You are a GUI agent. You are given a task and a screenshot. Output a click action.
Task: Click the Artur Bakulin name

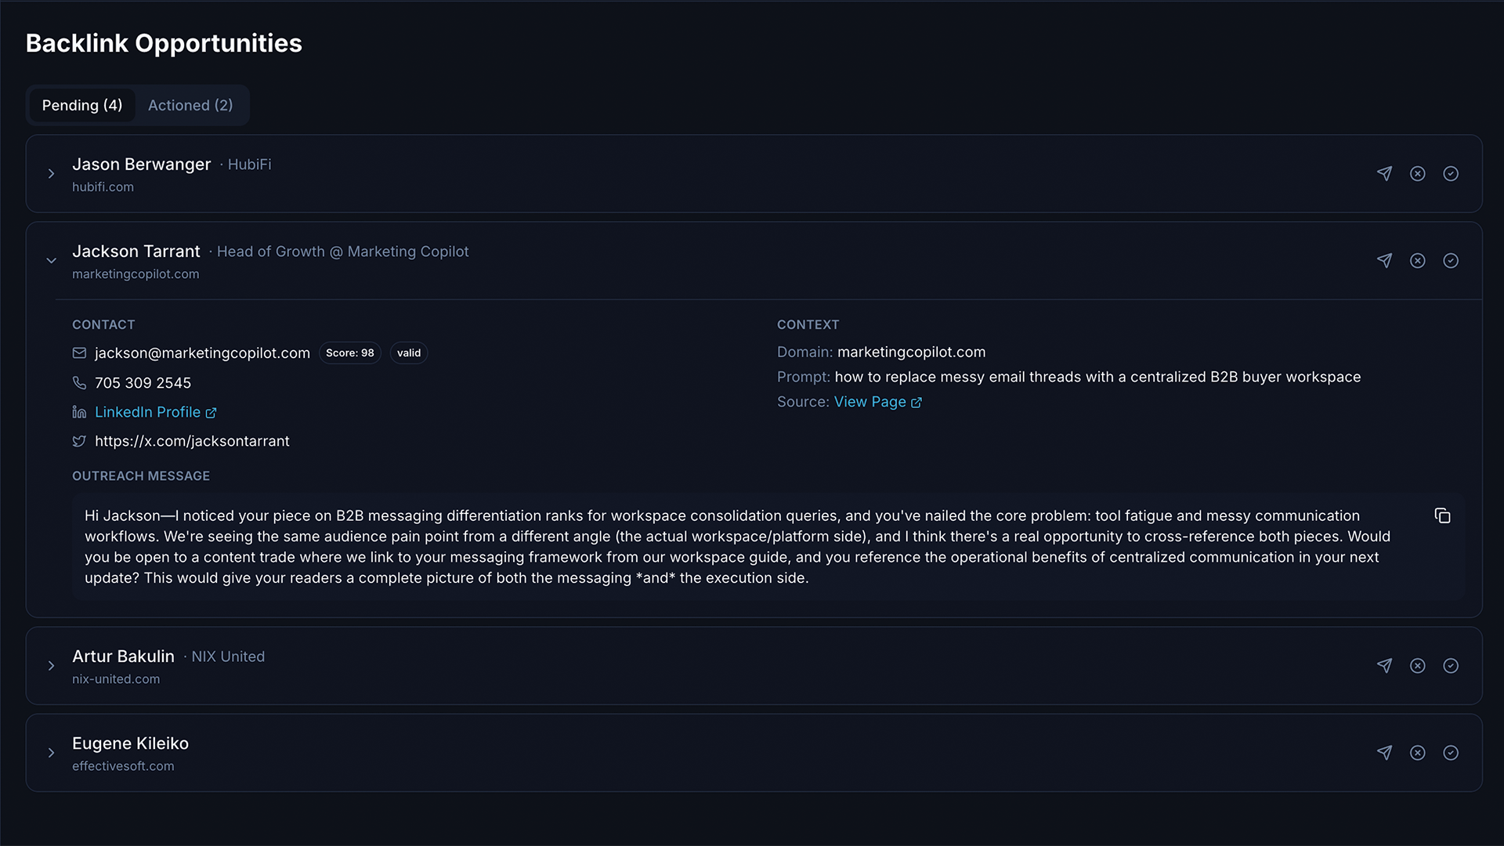pos(123,656)
